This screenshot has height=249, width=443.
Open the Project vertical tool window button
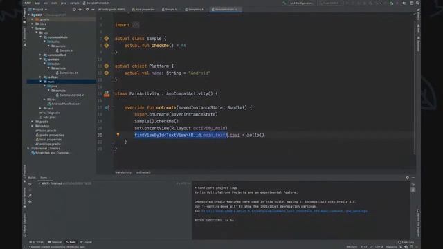(x=24, y=15)
